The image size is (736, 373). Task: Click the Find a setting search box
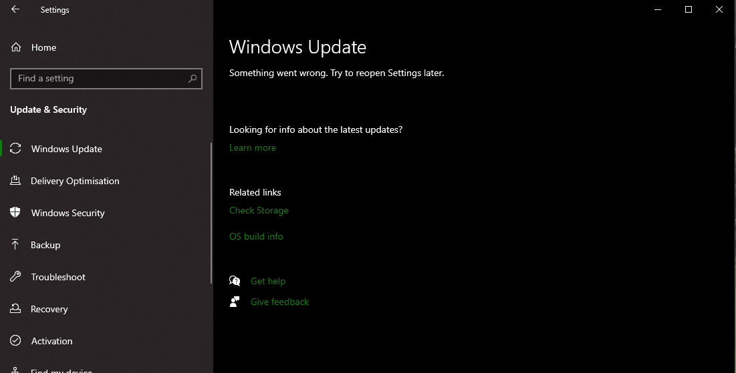coord(106,79)
